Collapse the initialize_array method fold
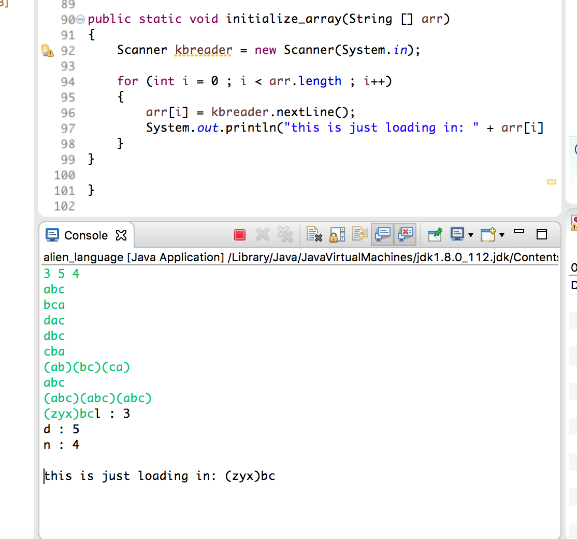Viewport: 577px width, 539px height. click(x=80, y=19)
